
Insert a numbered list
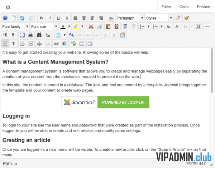coord(142,26)
